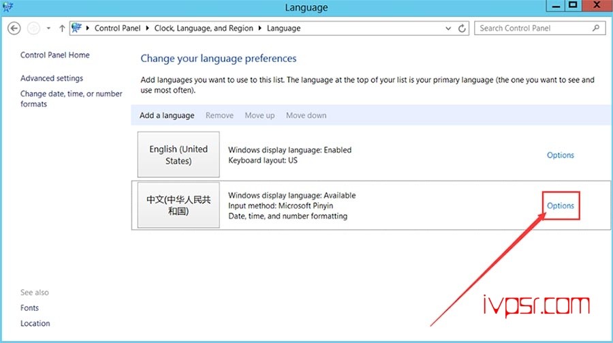613x343 pixels.
Task: Click Remove in language toolbar
Action: 219,115
